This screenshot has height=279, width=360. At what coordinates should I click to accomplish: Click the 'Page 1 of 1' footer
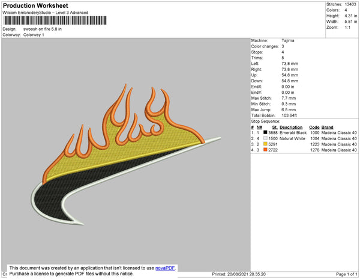tap(347, 274)
